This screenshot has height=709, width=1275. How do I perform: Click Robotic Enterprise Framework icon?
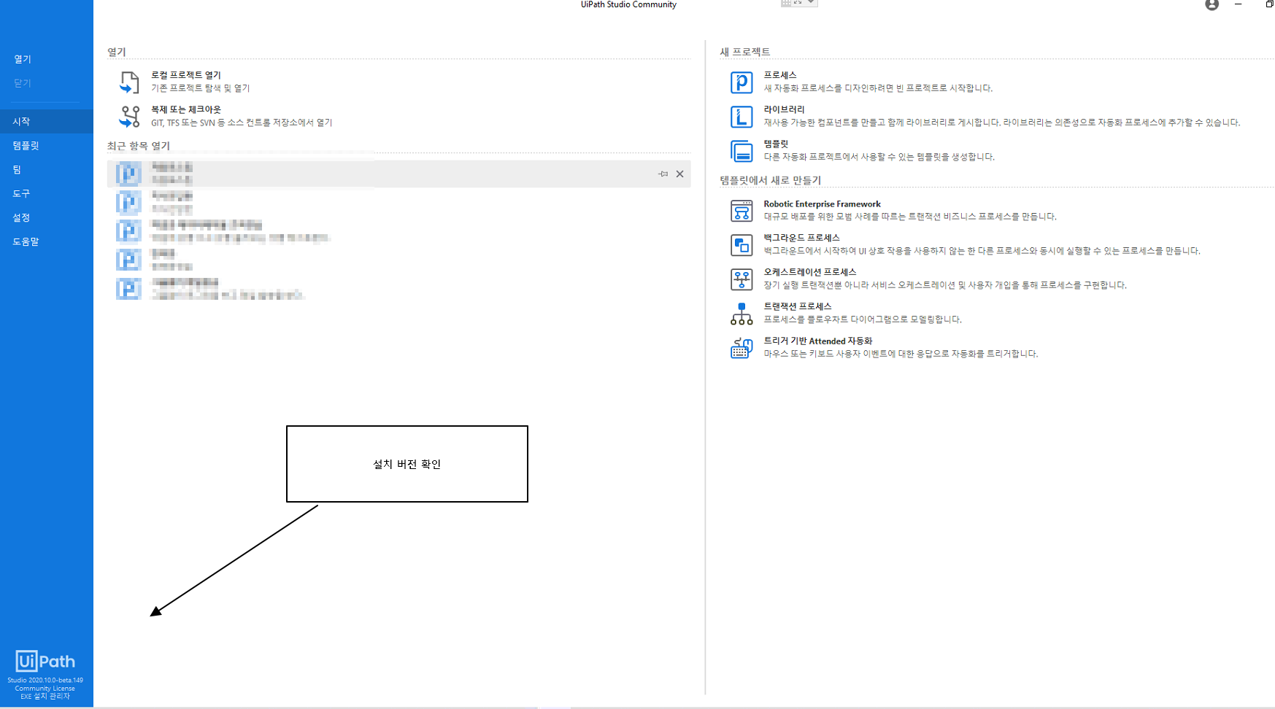[741, 211]
